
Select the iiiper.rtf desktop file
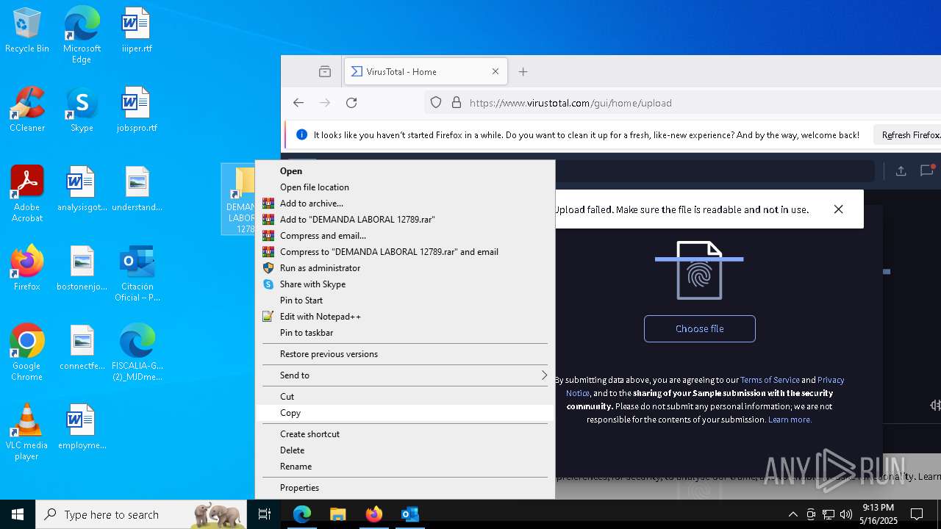(x=136, y=31)
